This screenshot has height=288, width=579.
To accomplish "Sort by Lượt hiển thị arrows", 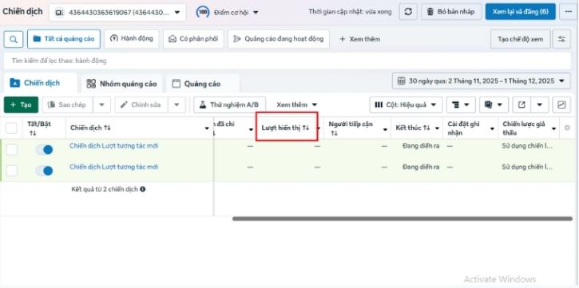I will pyautogui.click(x=306, y=128).
